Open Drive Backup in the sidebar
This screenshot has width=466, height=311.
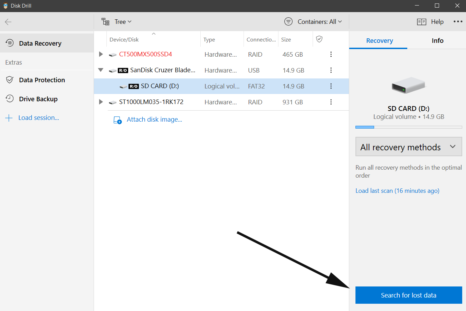point(47,99)
